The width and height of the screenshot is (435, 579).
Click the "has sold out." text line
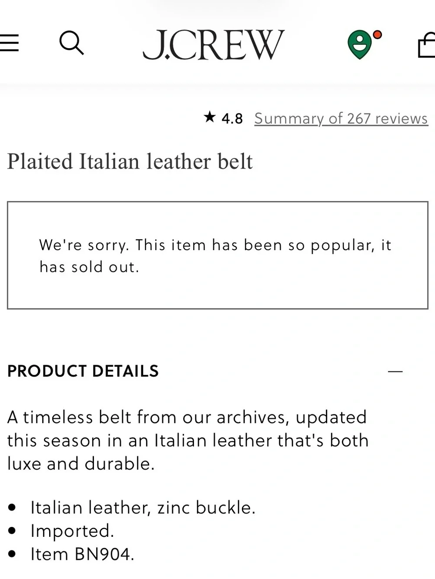89,267
